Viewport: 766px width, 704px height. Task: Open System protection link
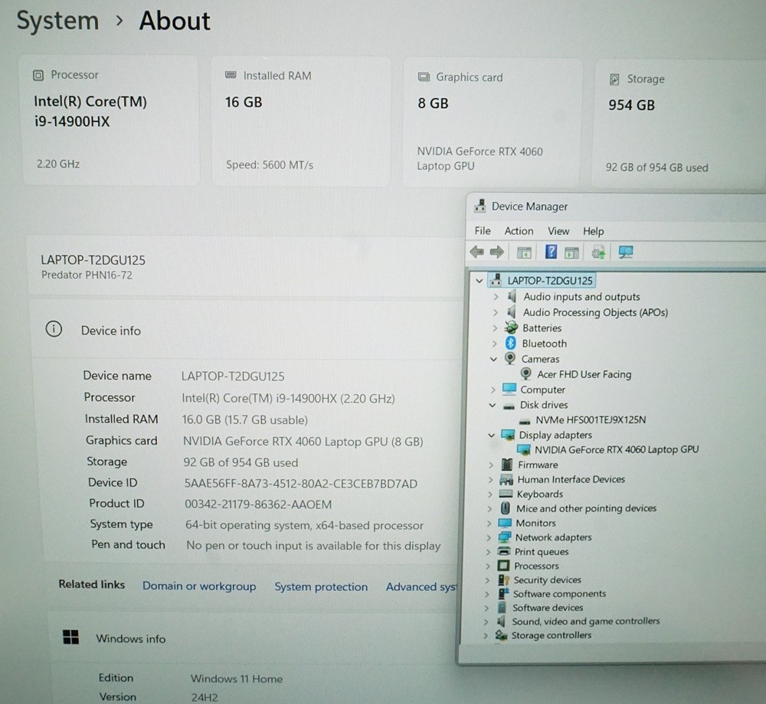tap(321, 586)
